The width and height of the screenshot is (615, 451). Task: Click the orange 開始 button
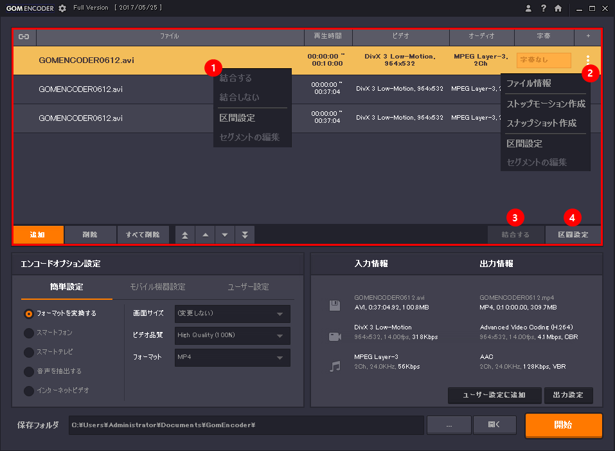click(563, 425)
